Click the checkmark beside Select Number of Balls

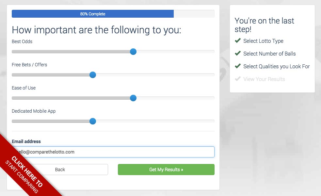point(238,54)
